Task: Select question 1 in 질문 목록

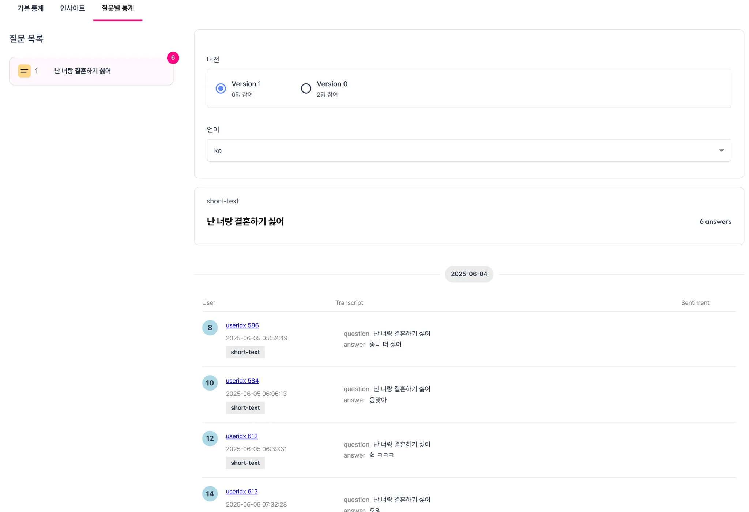Action: point(91,71)
